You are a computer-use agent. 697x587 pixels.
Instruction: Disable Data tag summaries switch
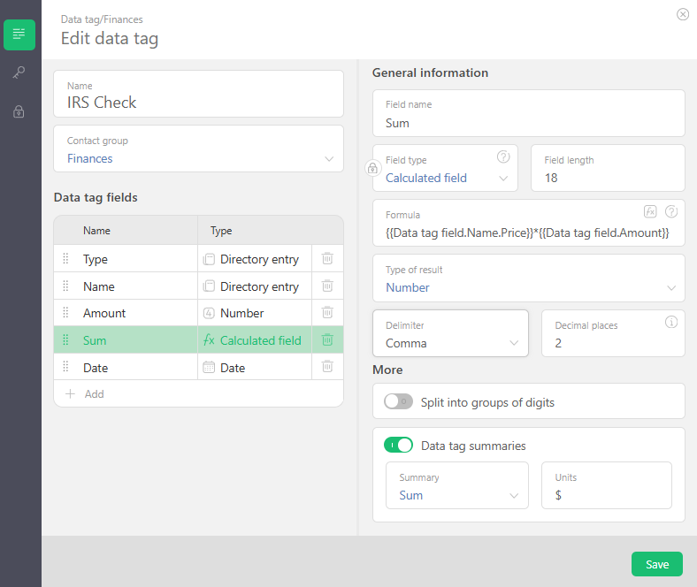point(398,445)
